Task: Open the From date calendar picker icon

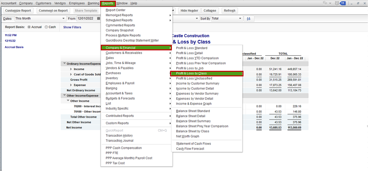Action: (x=98, y=18)
